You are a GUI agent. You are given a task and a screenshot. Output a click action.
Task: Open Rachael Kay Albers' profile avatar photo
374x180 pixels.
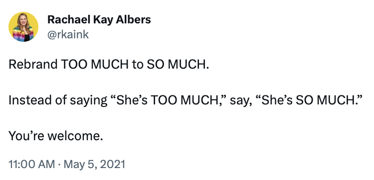(x=23, y=27)
